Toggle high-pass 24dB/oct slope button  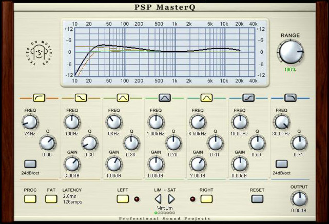pos(30,164)
